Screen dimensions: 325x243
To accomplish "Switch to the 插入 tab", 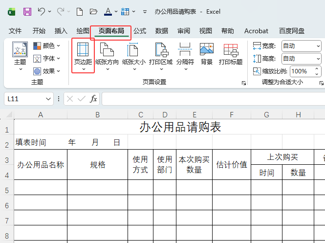I will coord(61,31).
